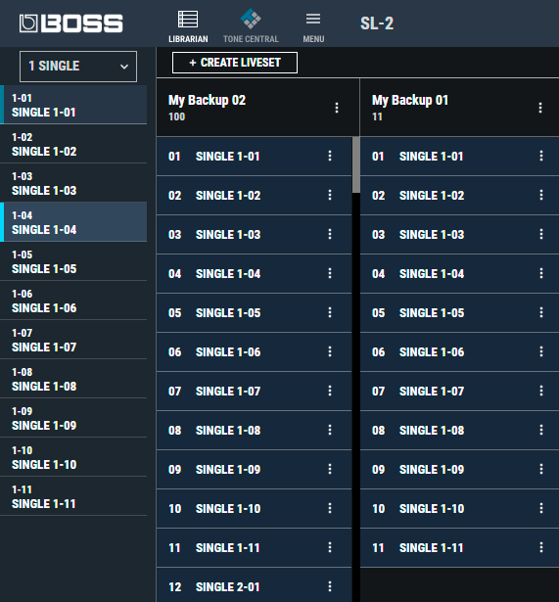Image resolution: width=559 pixels, height=602 pixels.
Task: Expand the 1 SINGLE bank dropdown
Action: point(78,67)
